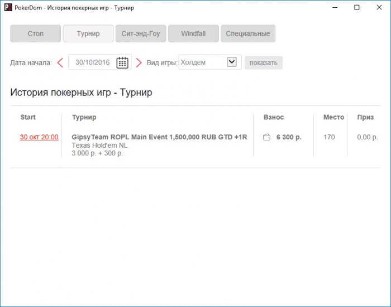Click the Start column header
The width and height of the screenshot is (391, 307).
[x=28, y=117]
